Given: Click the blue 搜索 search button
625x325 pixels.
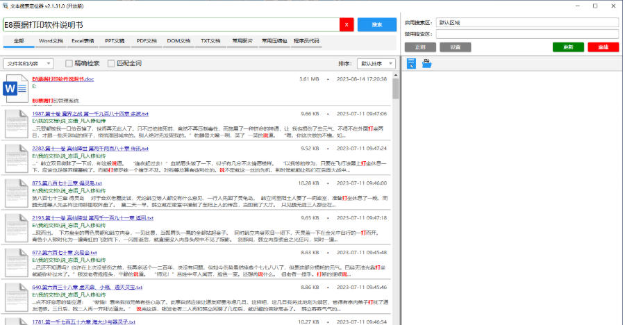Looking at the screenshot, I should pos(377,25).
